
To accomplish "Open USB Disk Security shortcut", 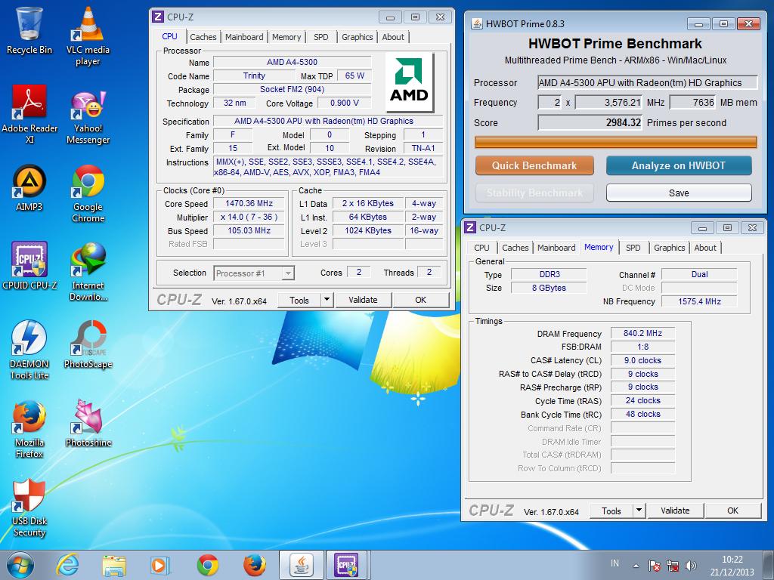I will [29, 507].
